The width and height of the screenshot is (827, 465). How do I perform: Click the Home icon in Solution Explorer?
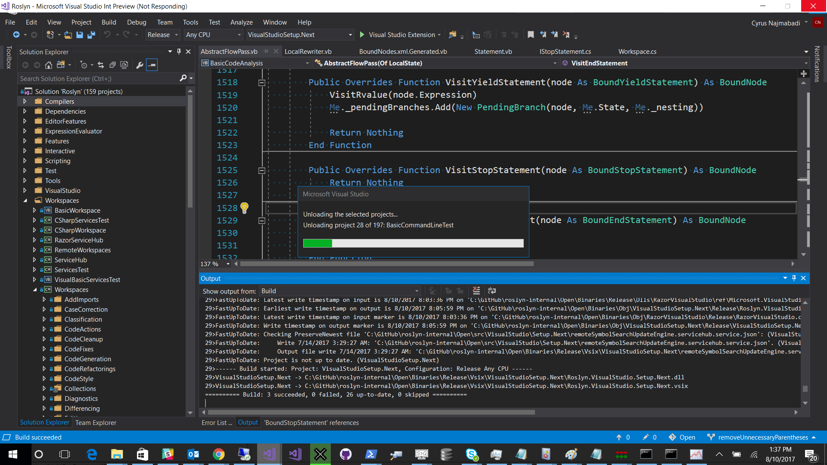tap(49, 65)
